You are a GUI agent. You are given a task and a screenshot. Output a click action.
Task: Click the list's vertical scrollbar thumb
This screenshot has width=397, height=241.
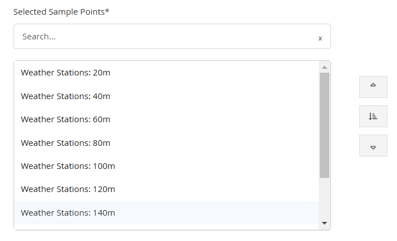click(x=324, y=125)
